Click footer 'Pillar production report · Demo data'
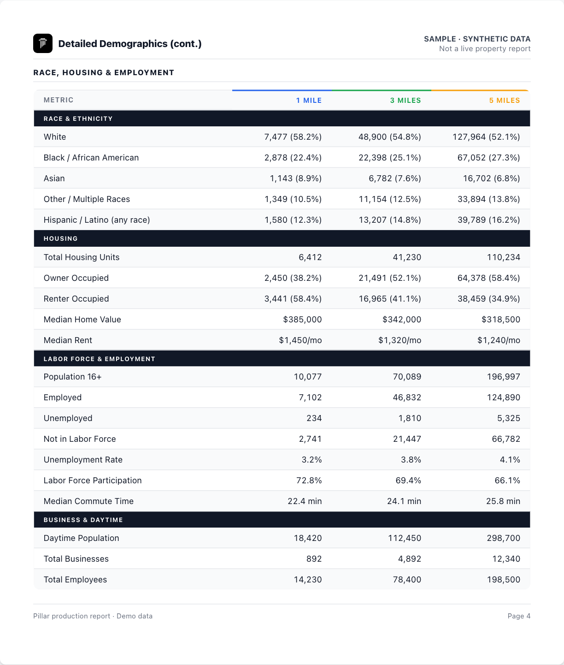Image resolution: width=564 pixels, height=665 pixels. tap(93, 616)
